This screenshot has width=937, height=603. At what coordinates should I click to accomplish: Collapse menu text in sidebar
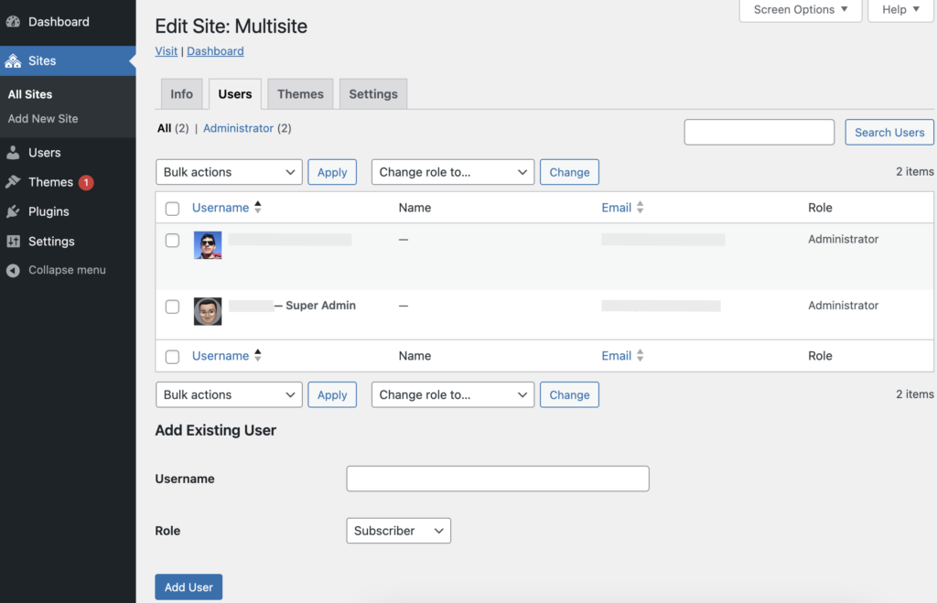[67, 270]
